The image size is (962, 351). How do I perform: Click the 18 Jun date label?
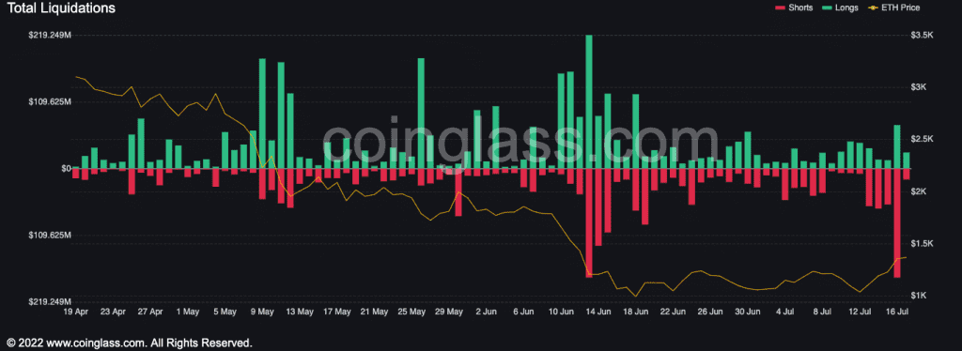click(636, 312)
